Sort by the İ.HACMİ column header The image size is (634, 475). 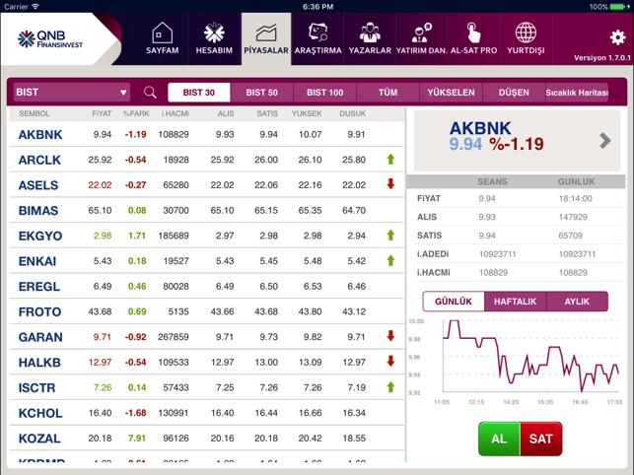point(176,113)
